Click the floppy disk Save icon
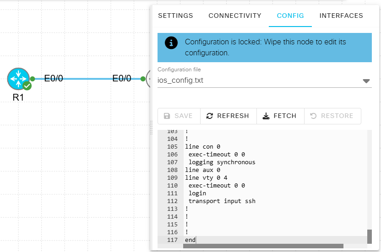 [x=167, y=116]
